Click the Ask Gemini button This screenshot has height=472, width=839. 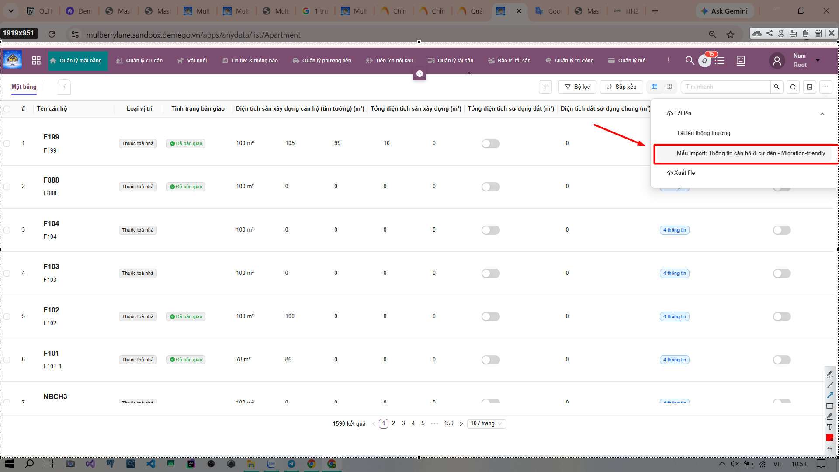tap(724, 11)
